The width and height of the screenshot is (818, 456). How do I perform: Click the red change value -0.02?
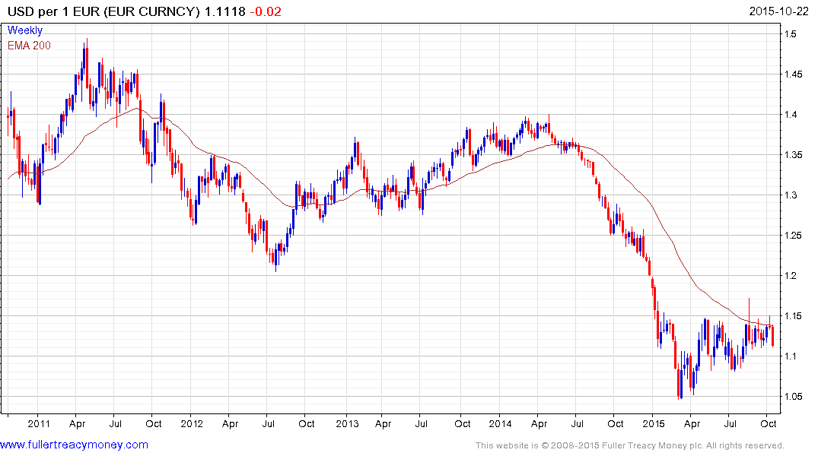pyautogui.click(x=266, y=11)
